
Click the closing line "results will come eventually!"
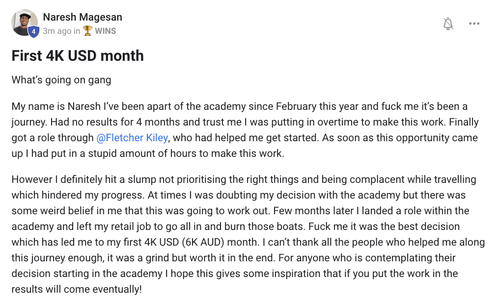click(77, 289)
